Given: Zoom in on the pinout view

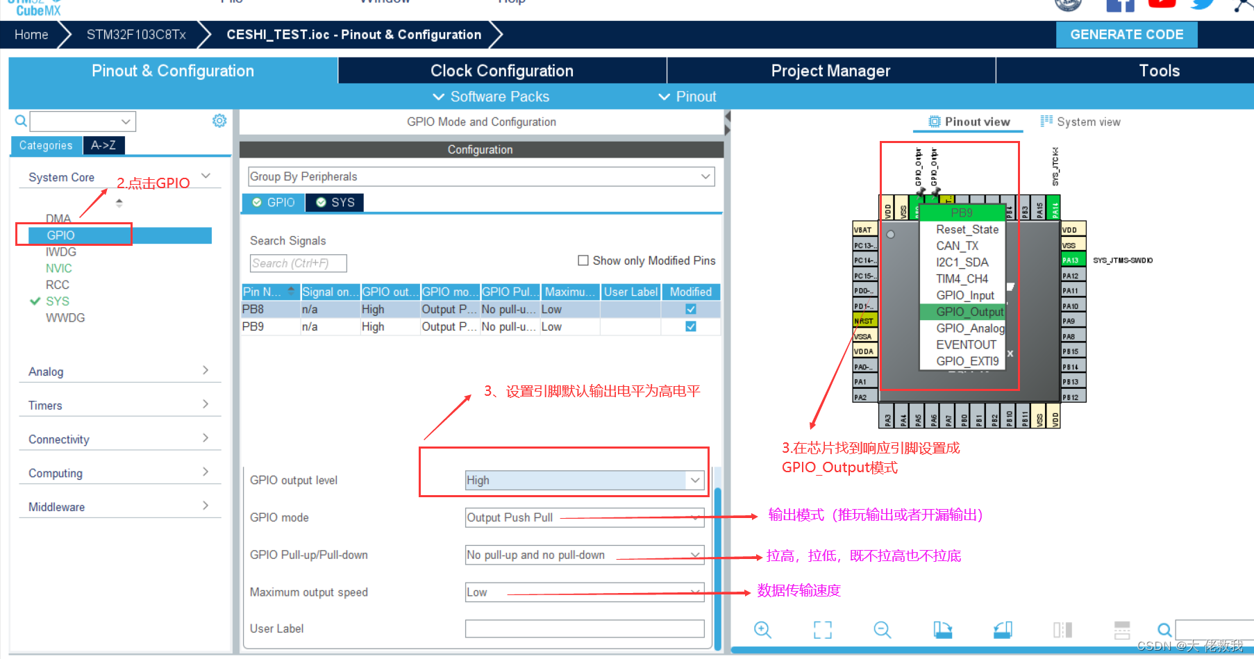Looking at the screenshot, I should 762,630.
